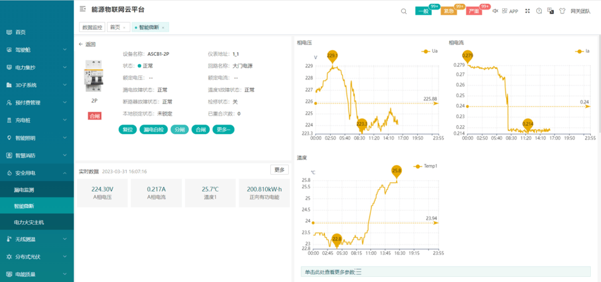Switch to the 首页 tab
Viewport: 601px width, 282px height.
(x=114, y=27)
